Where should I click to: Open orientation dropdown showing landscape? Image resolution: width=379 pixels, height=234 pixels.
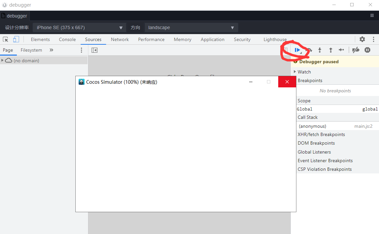click(191, 27)
